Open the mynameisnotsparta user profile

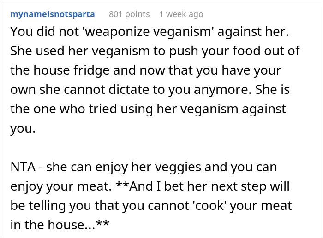click(53, 14)
